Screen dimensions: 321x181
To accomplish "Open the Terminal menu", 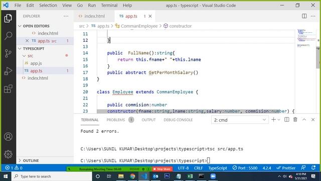I will (109, 6).
